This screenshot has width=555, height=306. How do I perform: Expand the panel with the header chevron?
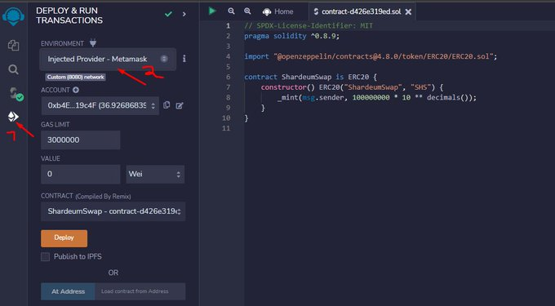pyautogui.click(x=184, y=14)
